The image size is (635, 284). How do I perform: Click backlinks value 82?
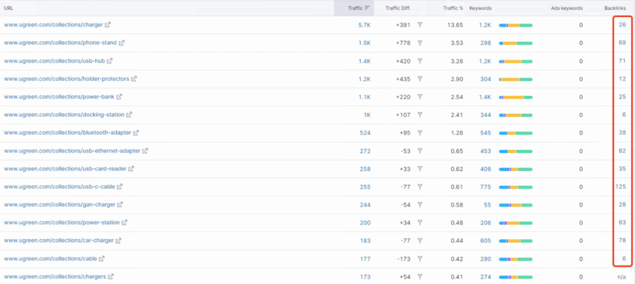[623, 151]
